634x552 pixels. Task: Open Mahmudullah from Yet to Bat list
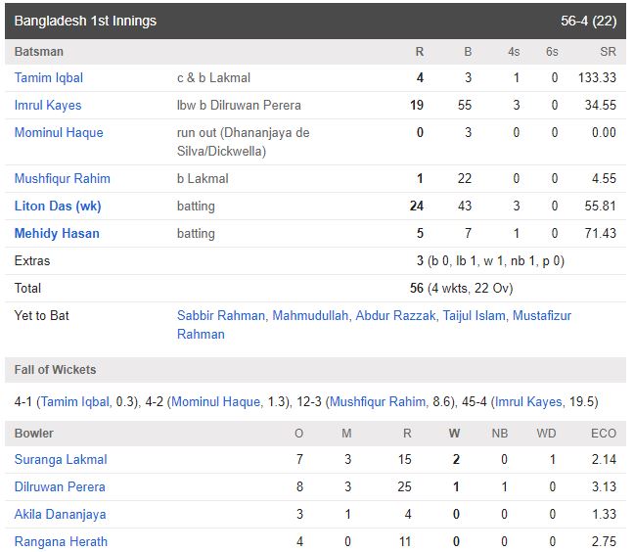[x=310, y=315]
